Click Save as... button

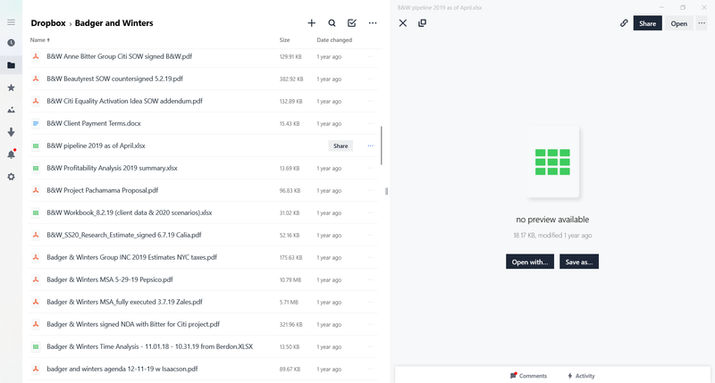coord(579,262)
